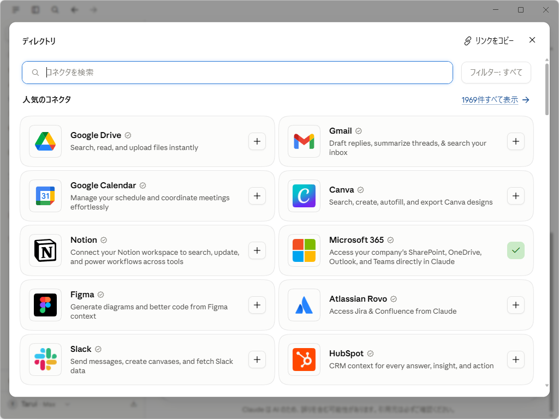Click the Gmail logo icon
Screen dimensions: 559x419
pos(304,141)
